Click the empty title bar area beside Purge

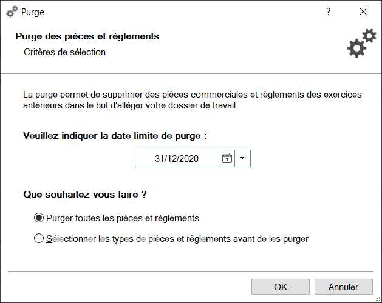click(x=182, y=12)
